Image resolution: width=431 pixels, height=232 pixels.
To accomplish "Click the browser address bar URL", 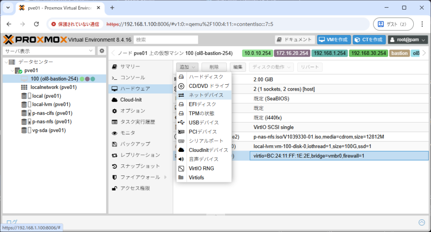I will pos(190,24).
